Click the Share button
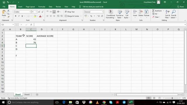Image resolution: width=187 pixels, height=105 pixels. click(181, 7)
